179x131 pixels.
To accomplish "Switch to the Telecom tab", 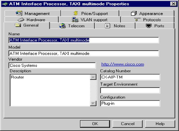I will coord(72,26).
